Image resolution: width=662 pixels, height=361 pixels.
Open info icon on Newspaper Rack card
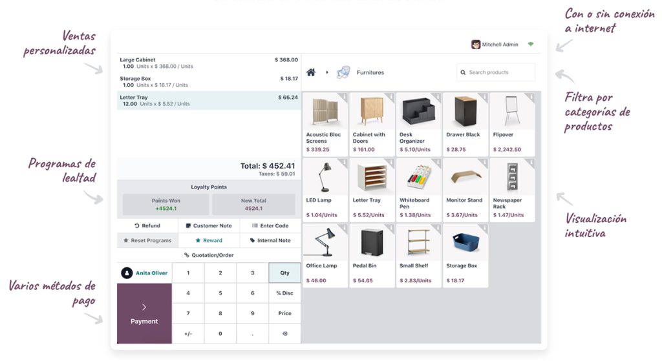(531, 163)
